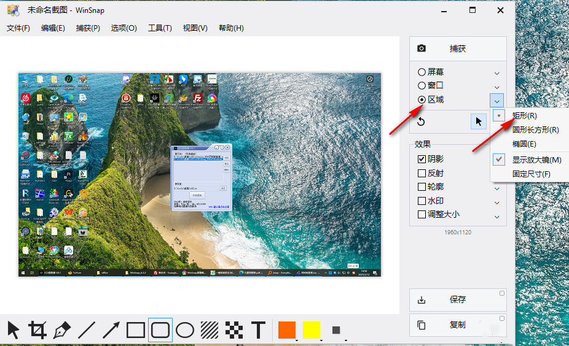Screen dimensions: 569x346
Task: Click the camera capture icon
Action: tap(422, 48)
